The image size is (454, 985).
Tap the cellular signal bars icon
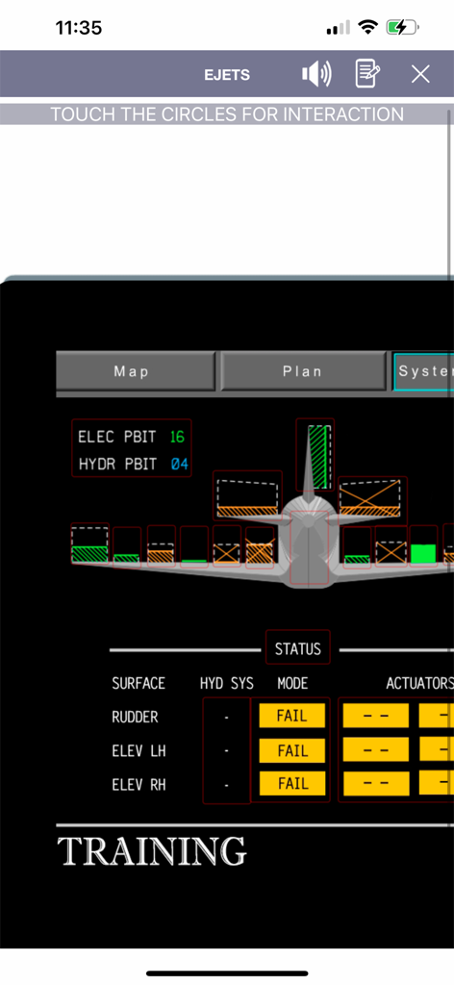coord(339,28)
